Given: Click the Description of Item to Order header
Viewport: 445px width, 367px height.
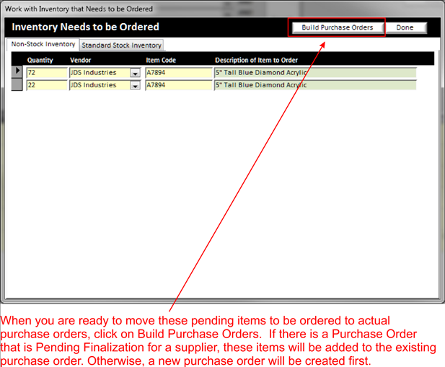Looking at the screenshot, I should (x=256, y=60).
